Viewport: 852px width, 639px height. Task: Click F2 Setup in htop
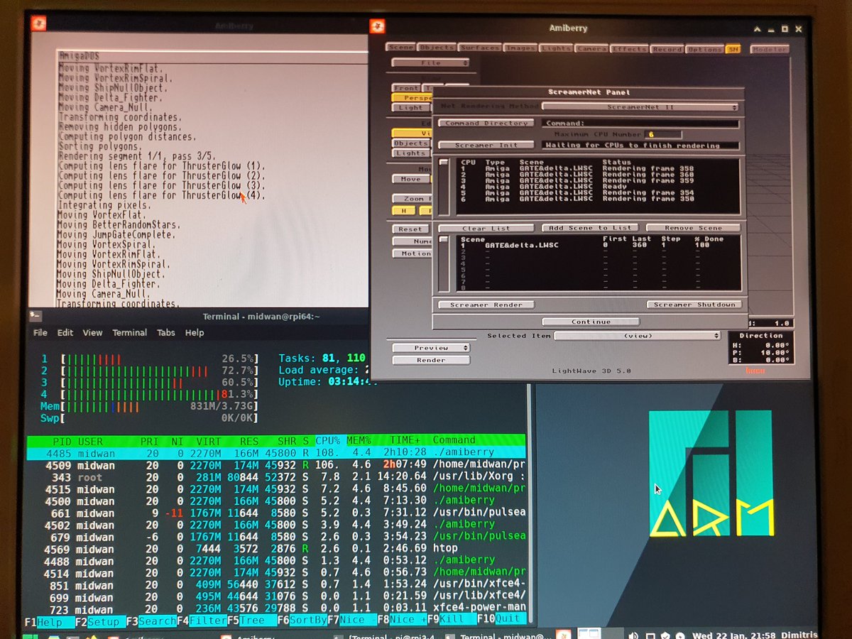pyautogui.click(x=99, y=621)
